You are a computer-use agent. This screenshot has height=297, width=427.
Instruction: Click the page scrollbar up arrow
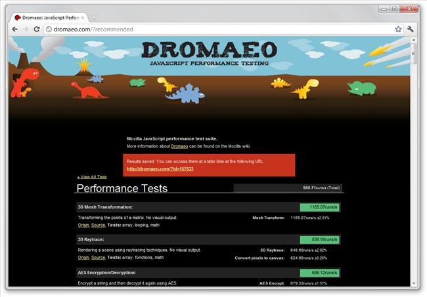[x=414, y=40]
